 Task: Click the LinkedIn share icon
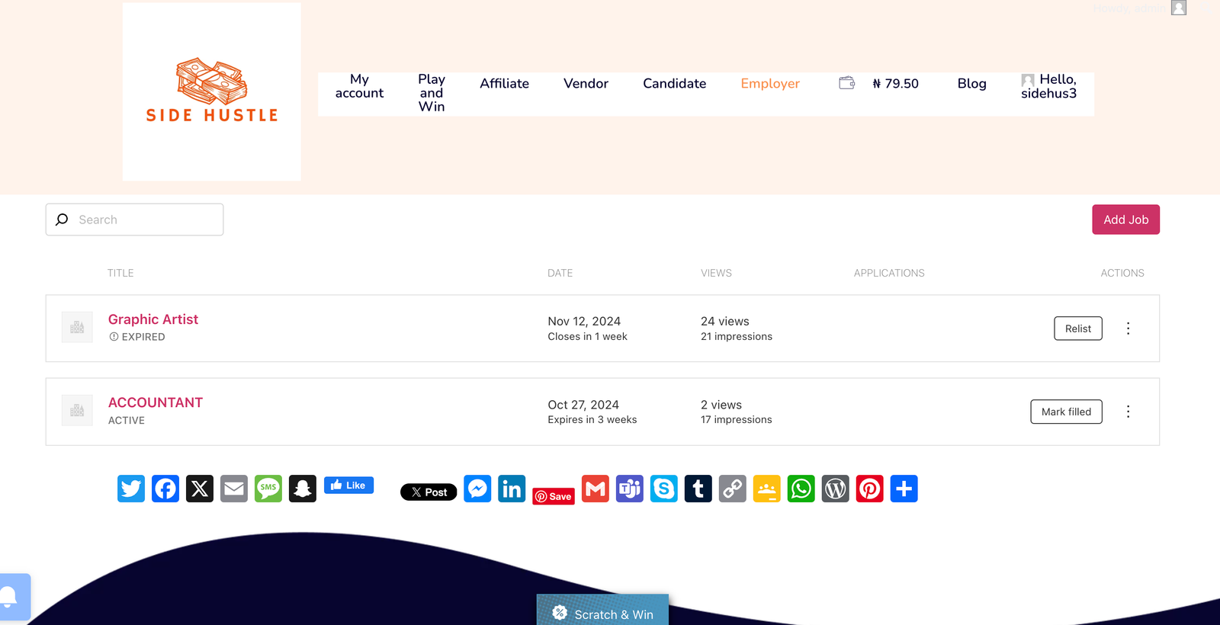512,489
